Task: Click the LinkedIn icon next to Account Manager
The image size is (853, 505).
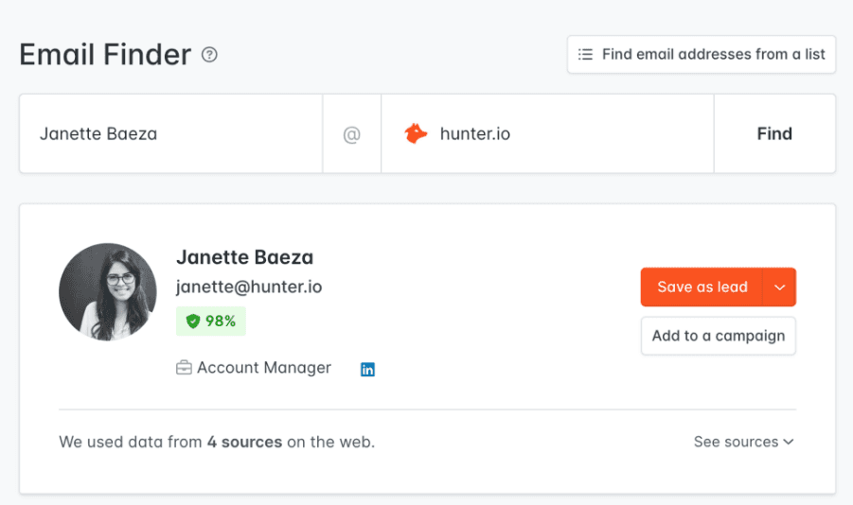Action: (x=367, y=370)
